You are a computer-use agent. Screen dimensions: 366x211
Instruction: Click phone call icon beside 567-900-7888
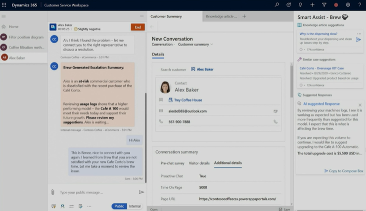pos(275,122)
